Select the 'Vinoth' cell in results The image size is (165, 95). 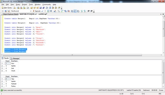(15, 71)
